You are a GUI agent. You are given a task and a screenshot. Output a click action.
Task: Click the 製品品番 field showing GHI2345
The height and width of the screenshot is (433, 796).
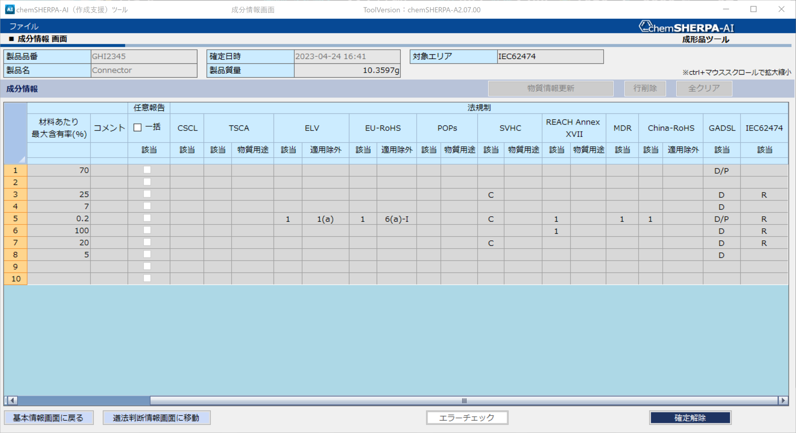point(143,56)
